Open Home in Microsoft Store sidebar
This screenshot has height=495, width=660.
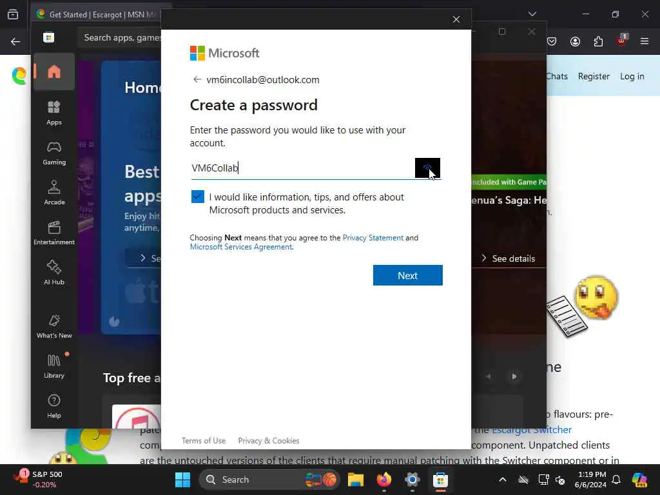click(x=54, y=72)
